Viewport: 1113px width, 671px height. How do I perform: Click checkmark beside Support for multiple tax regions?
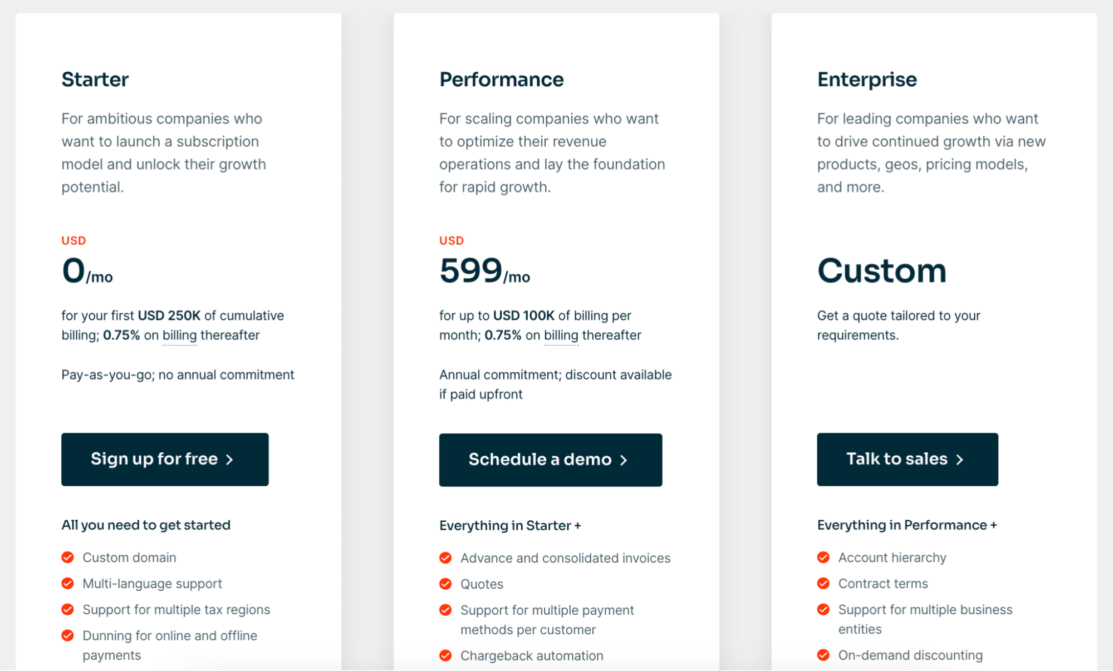[x=68, y=610]
